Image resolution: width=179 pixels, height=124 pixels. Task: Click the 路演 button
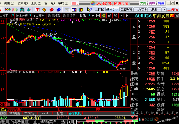[x=161, y=3]
